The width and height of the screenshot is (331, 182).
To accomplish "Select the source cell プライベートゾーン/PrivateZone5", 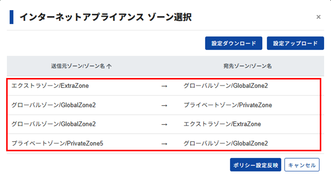I will click(x=57, y=144).
